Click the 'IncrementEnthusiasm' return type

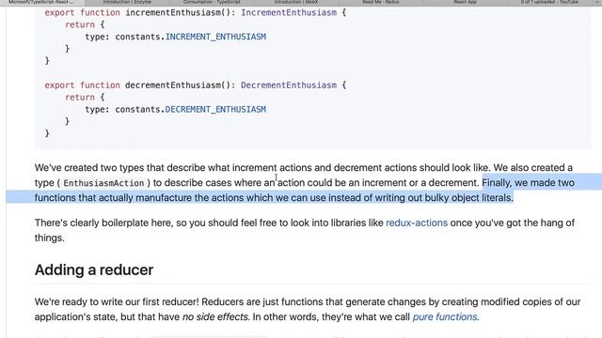tap(289, 12)
